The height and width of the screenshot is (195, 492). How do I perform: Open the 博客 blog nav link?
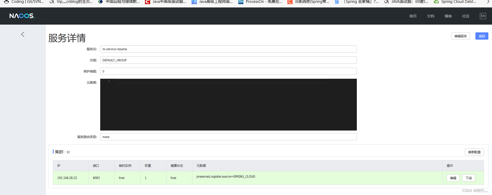tap(448, 16)
